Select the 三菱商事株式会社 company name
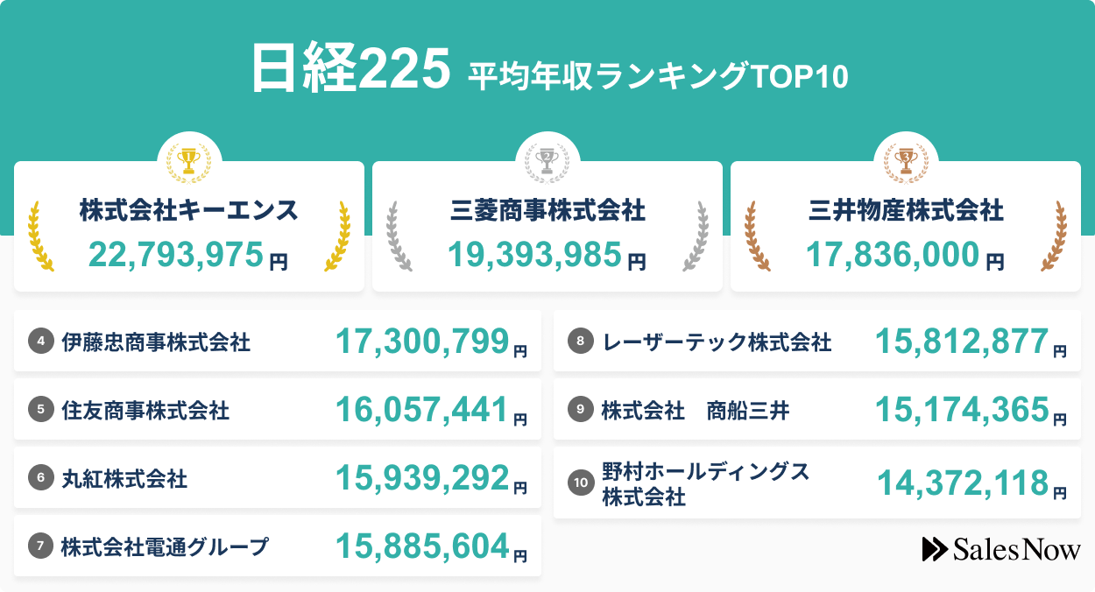Image resolution: width=1095 pixels, height=592 pixels. click(547, 211)
